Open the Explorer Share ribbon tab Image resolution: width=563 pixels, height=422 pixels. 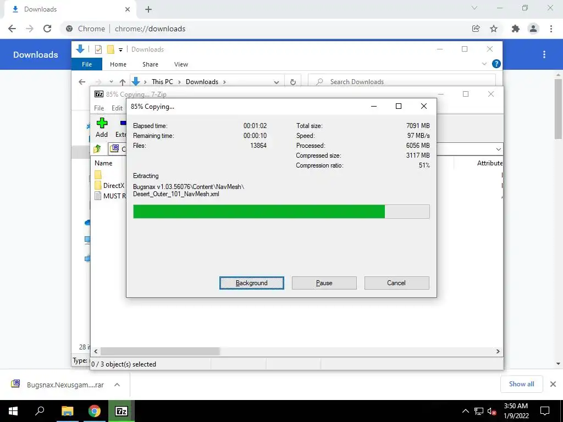(150, 64)
